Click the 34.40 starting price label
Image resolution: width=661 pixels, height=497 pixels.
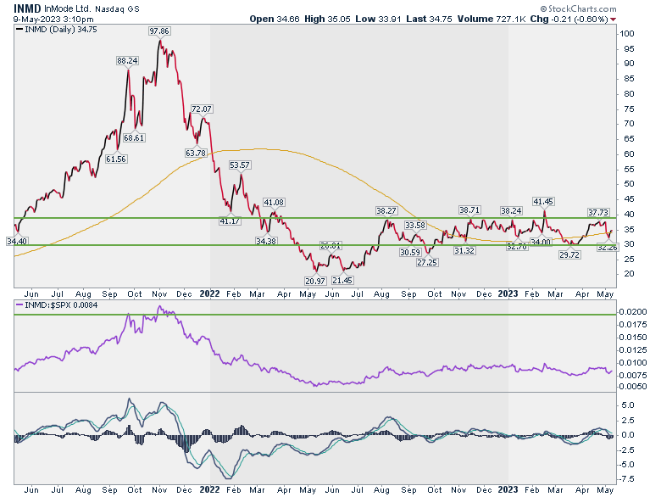[x=17, y=242]
